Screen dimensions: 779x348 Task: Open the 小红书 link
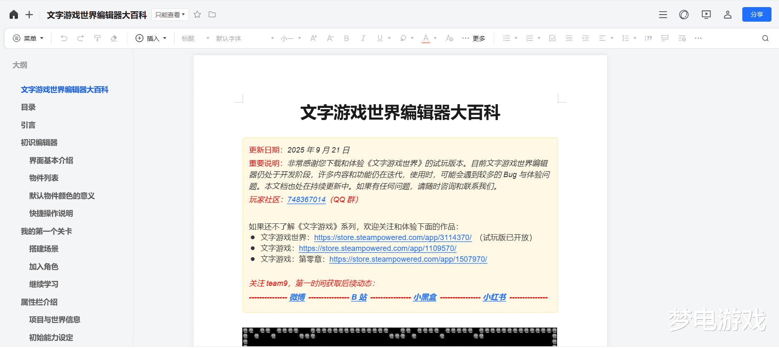click(495, 297)
